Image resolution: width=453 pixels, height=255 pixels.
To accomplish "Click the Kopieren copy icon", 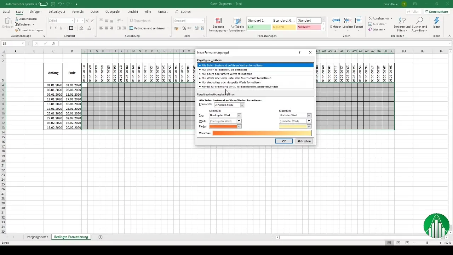I will 17,24.
